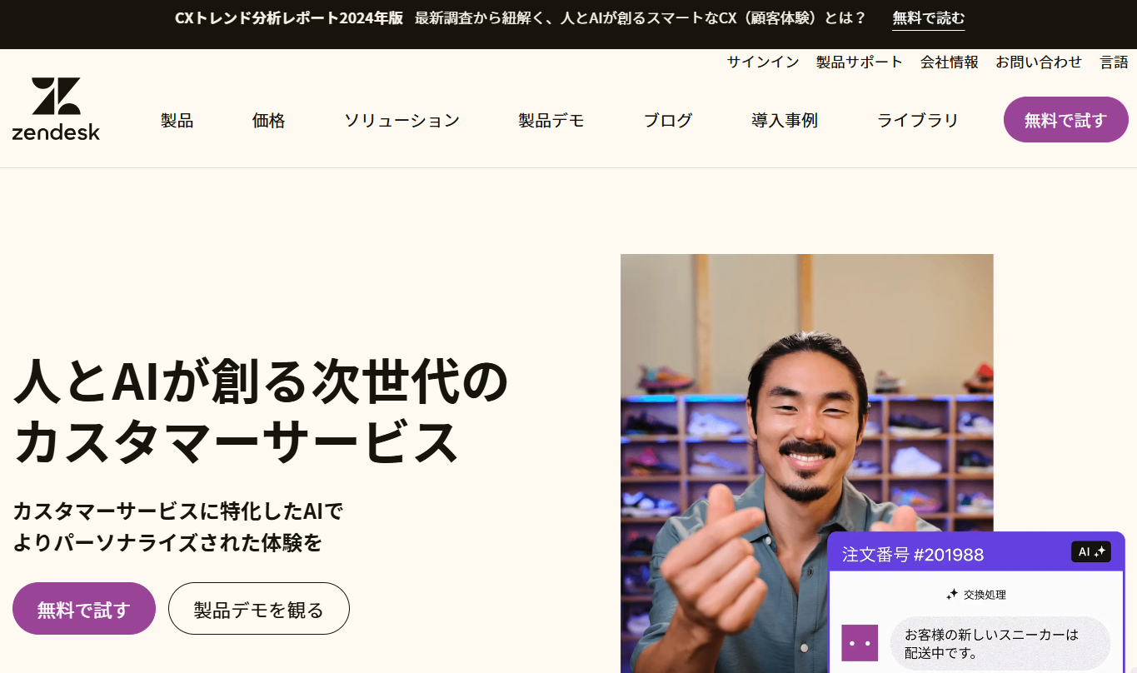
Task: Open 導入事例 from the nav bar
Action: pyautogui.click(x=785, y=120)
